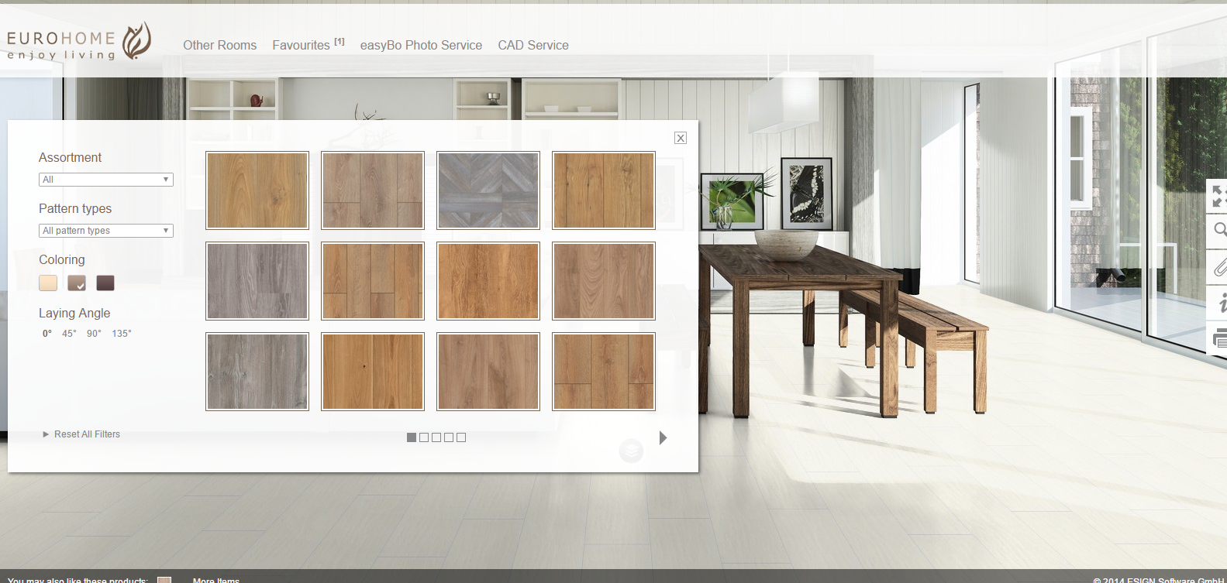1227x583 pixels.
Task: Select the 90° laying angle
Action: [x=94, y=334]
